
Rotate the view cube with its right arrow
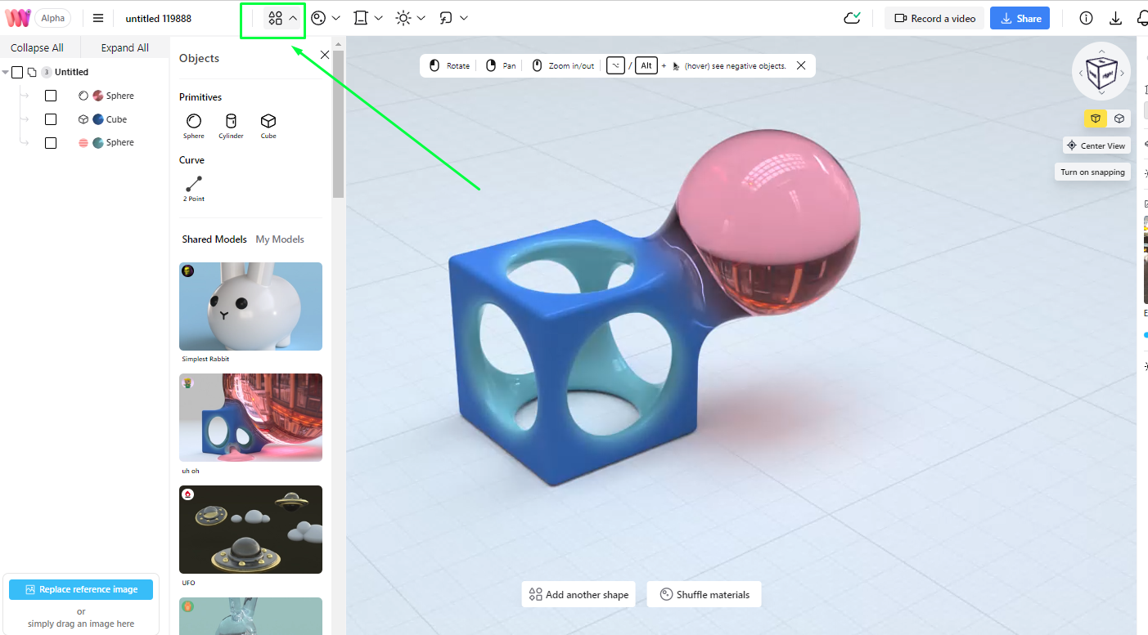(x=1123, y=73)
